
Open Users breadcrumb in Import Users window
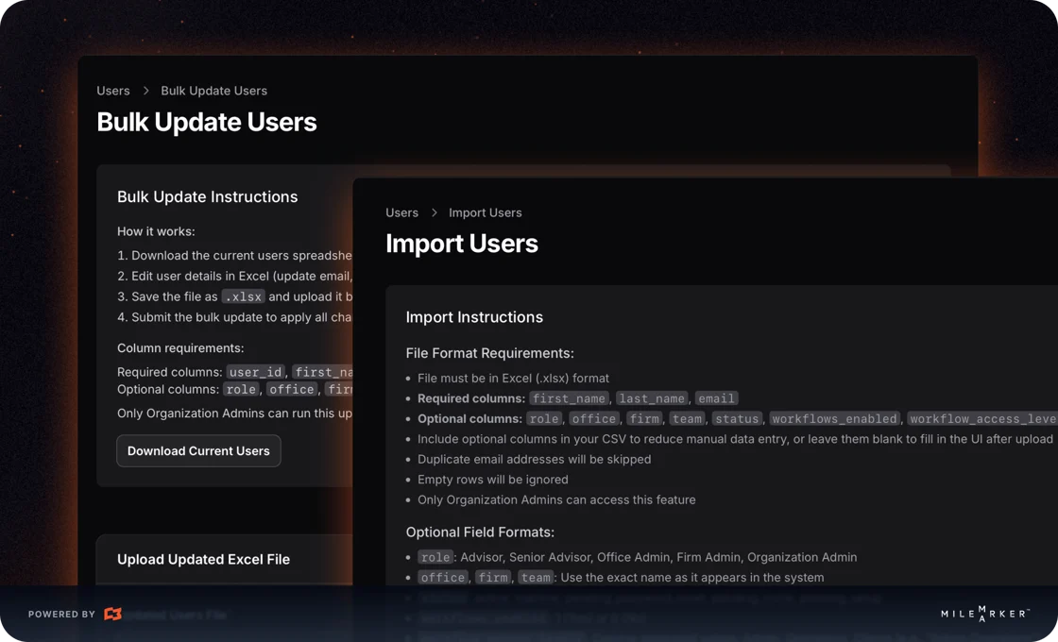(401, 212)
